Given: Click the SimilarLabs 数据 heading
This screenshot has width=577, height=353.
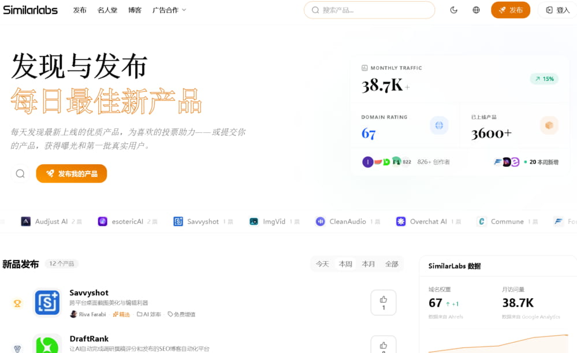Looking at the screenshot, I should point(455,266).
